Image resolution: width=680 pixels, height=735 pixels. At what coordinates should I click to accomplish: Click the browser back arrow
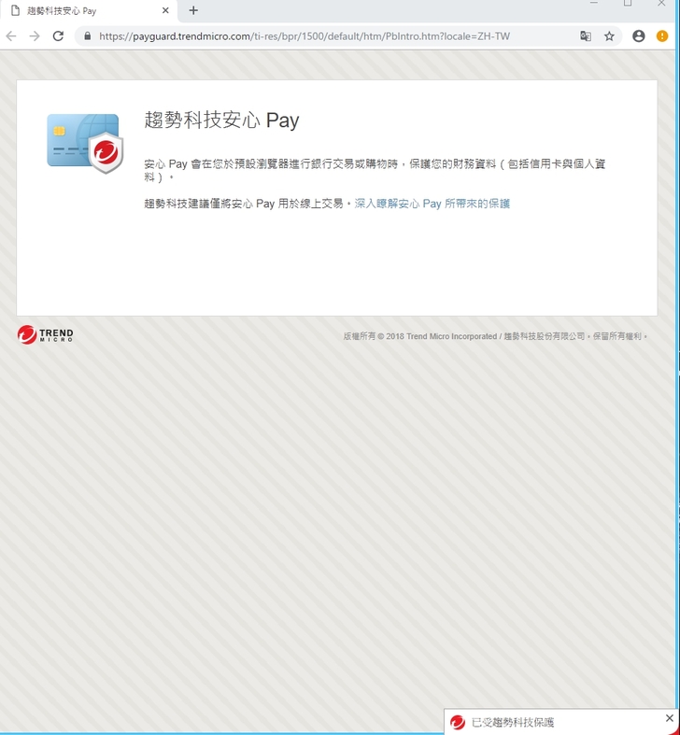click(11, 36)
